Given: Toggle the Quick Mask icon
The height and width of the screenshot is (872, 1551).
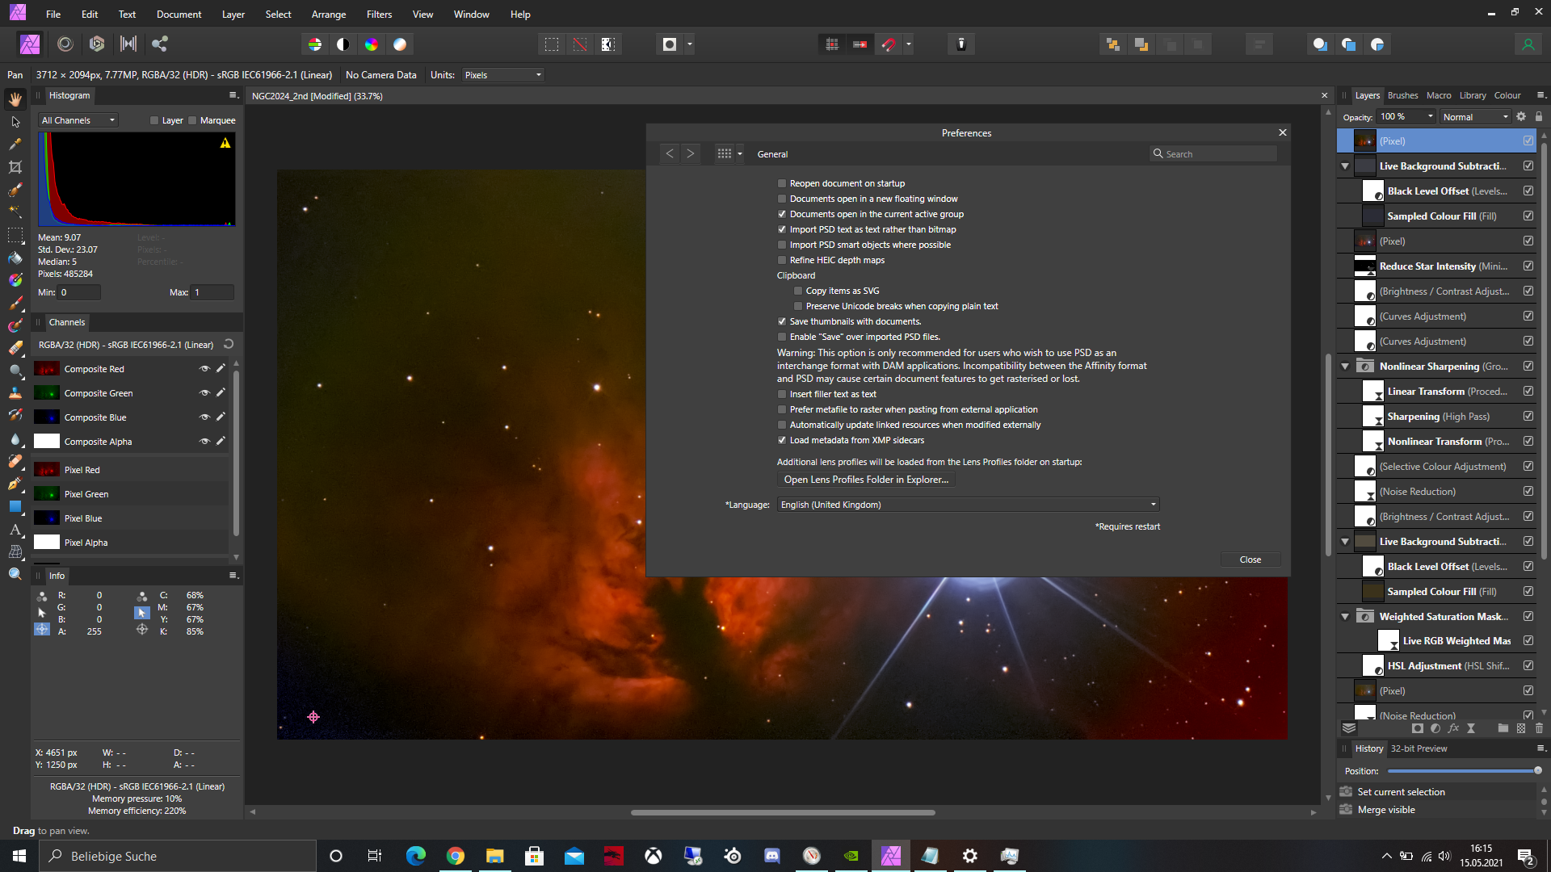Looking at the screenshot, I should (x=670, y=44).
